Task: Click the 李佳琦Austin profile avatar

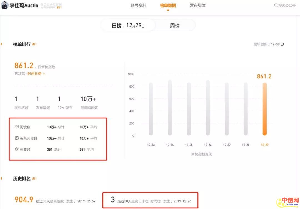Action: (5, 6)
